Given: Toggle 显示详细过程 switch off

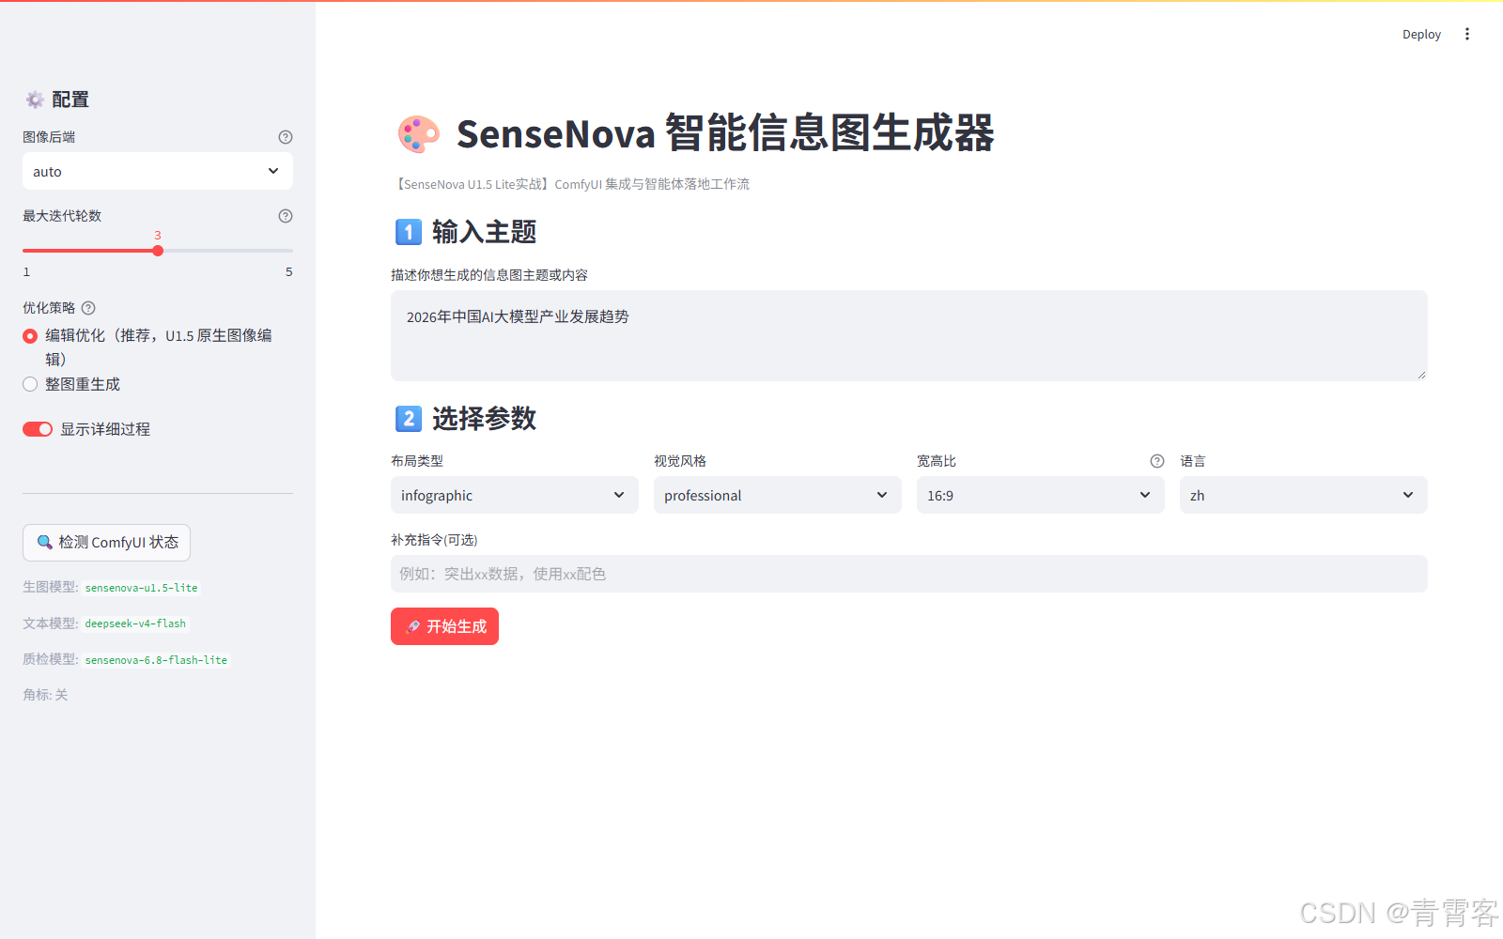Looking at the screenshot, I should tap(38, 429).
